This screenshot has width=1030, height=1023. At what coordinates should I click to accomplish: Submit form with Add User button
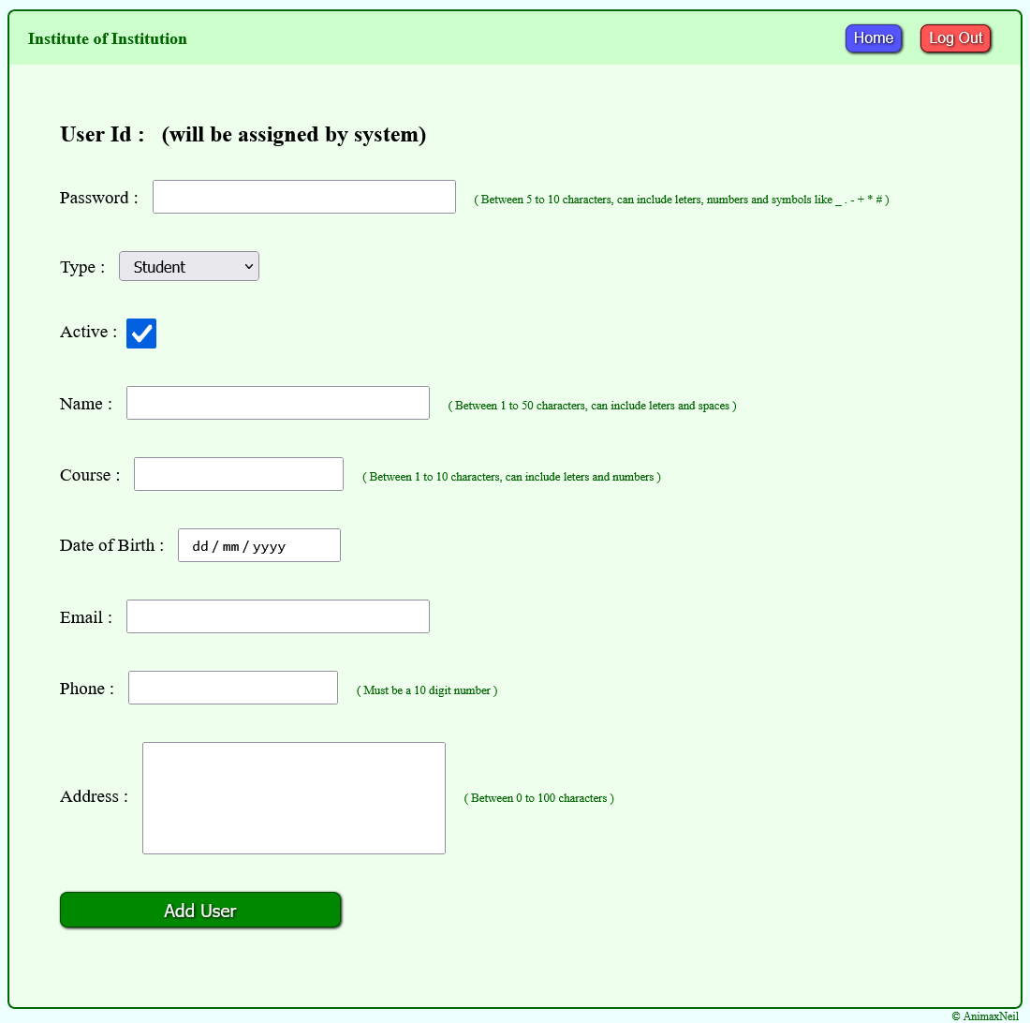pos(200,910)
